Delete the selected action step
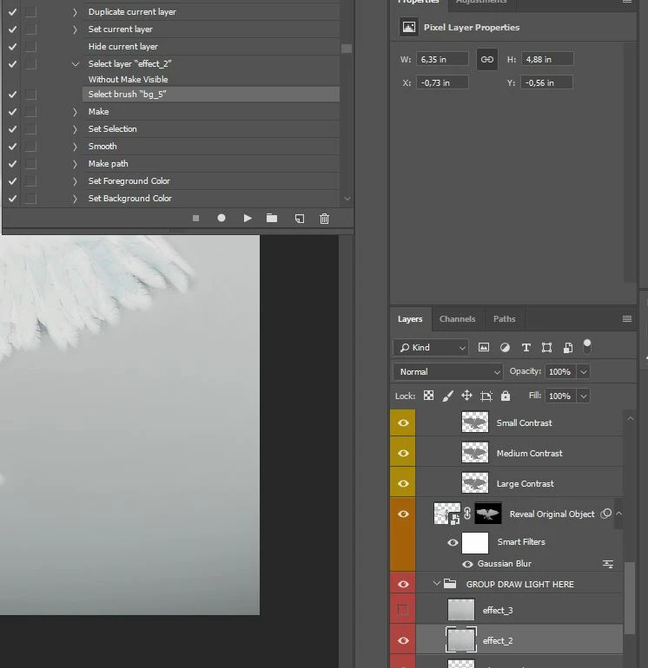Screen dimensions: 648x668 coord(324,219)
